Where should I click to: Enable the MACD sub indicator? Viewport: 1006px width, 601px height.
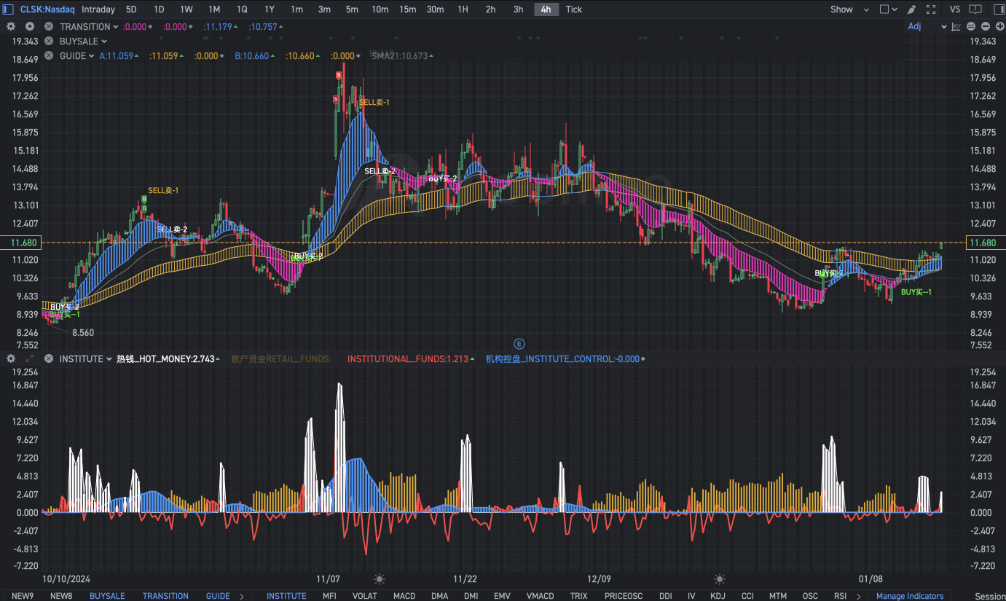(404, 596)
